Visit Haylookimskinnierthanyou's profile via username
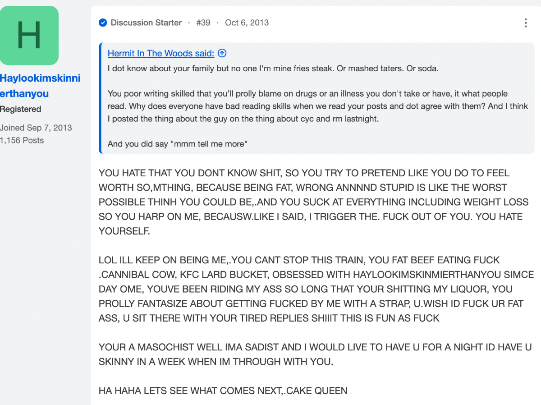The width and height of the screenshot is (541, 405). [40, 86]
